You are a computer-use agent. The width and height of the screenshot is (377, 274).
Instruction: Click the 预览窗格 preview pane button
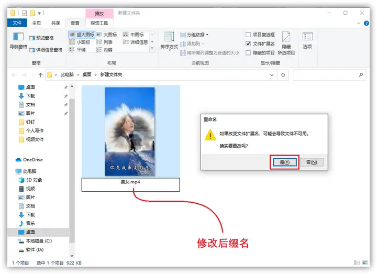(x=41, y=38)
